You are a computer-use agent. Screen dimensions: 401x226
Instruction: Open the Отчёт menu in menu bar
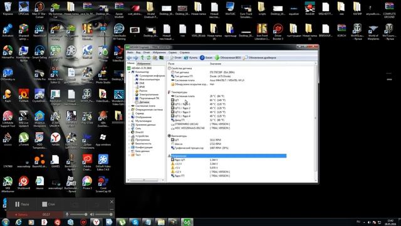tap(147, 53)
